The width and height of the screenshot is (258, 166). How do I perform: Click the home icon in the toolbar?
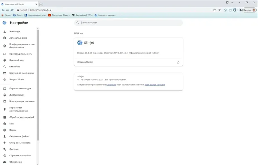(x=225, y=10)
